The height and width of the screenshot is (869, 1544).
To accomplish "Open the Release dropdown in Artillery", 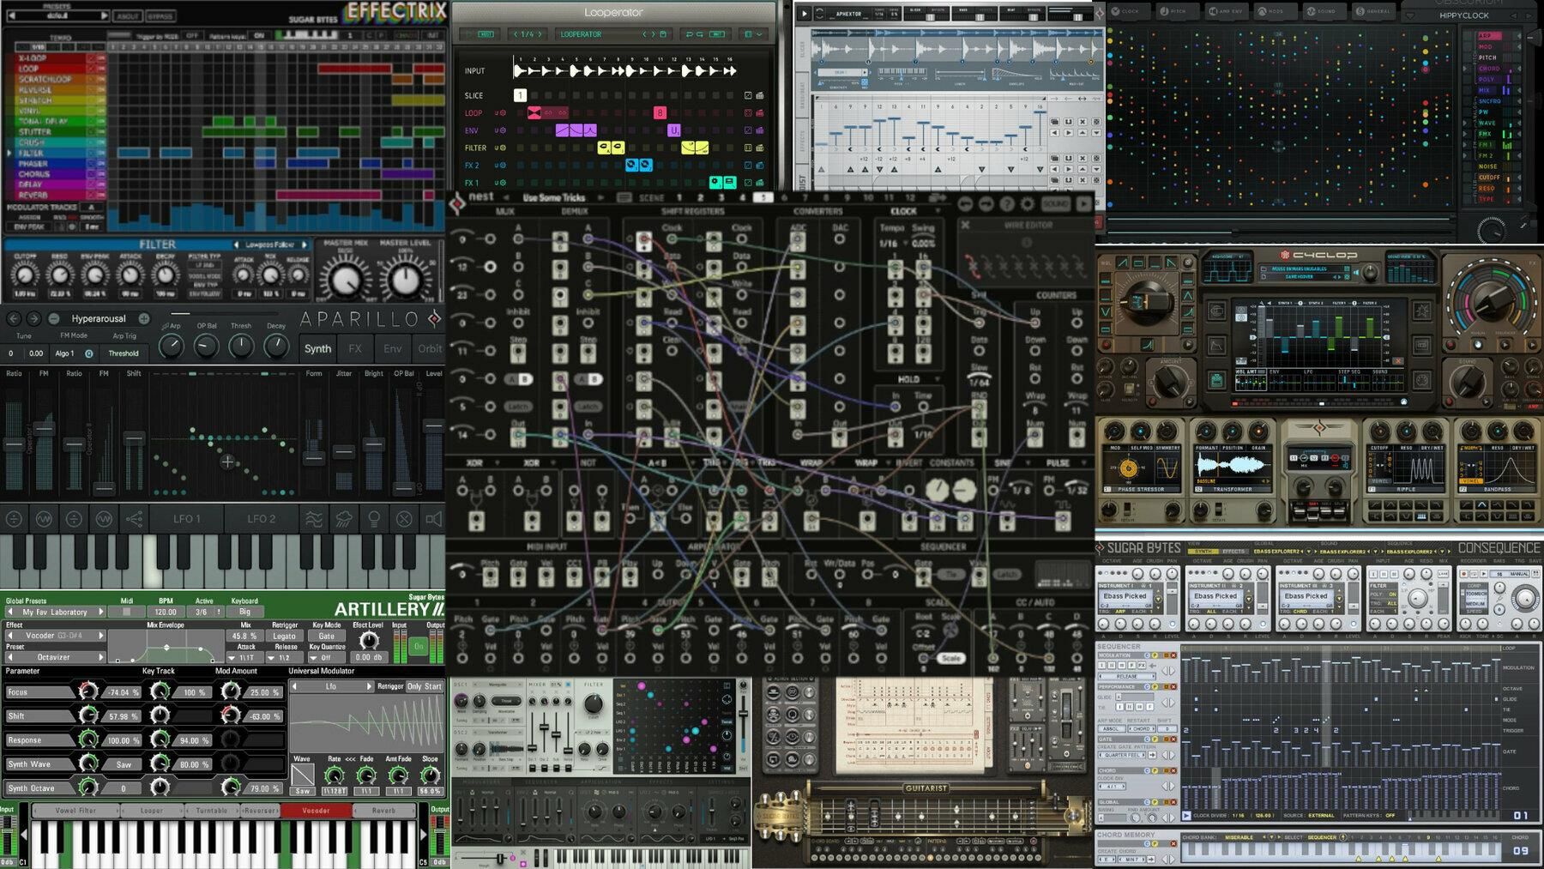I will click(x=284, y=657).
